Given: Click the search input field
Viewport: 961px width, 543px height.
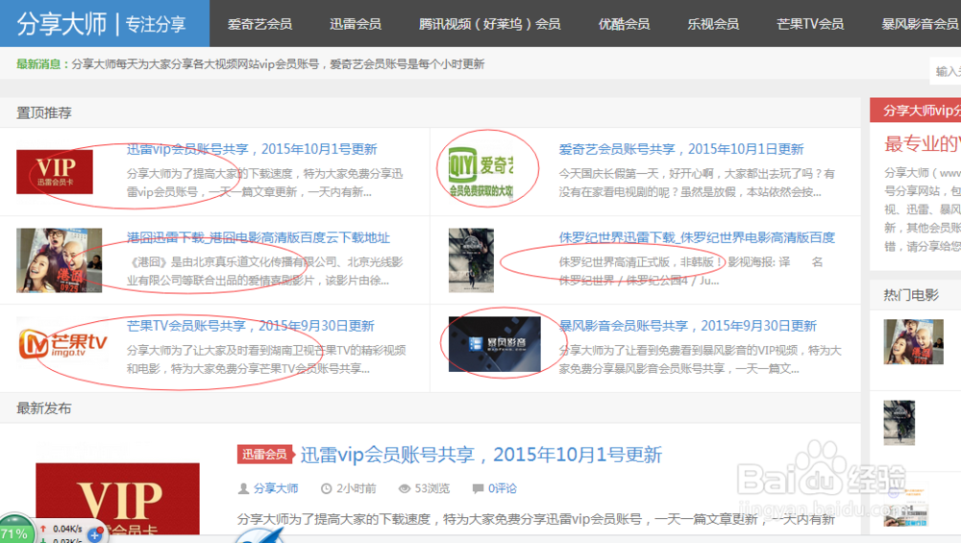Looking at the screenshot, I should coord(946,71).
